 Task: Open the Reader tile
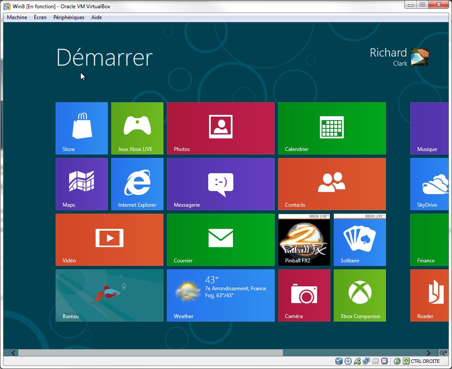point(429,295)
